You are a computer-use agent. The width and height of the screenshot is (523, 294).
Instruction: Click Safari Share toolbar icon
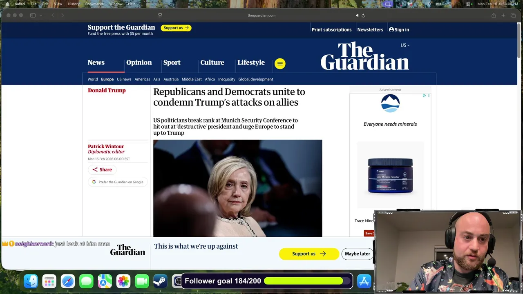[494, 16]
